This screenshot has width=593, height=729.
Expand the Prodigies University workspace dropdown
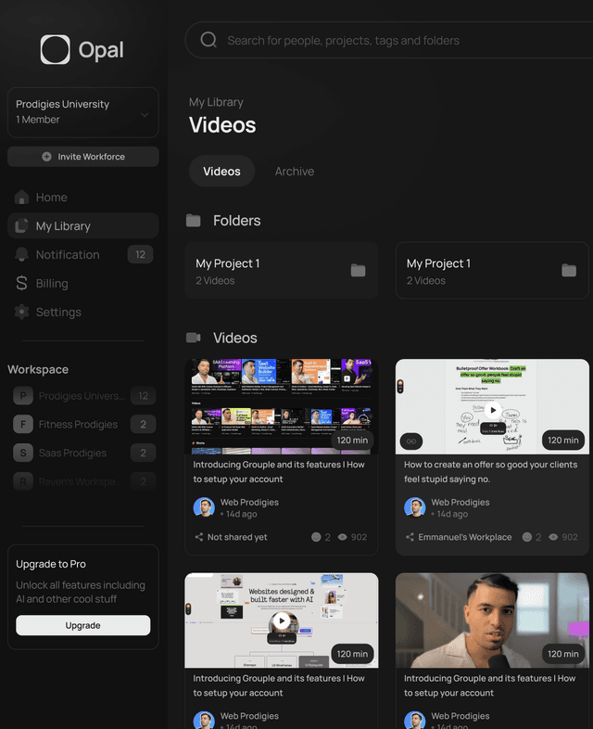tap(83, 112)
